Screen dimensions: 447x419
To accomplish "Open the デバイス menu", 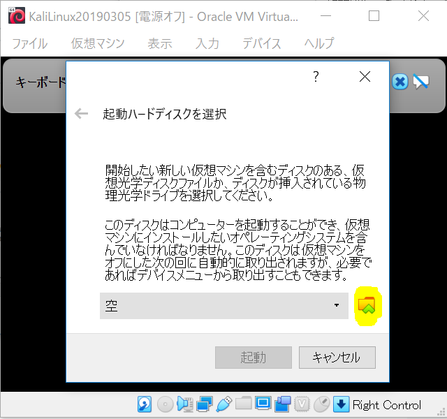I will pos(262,43).
